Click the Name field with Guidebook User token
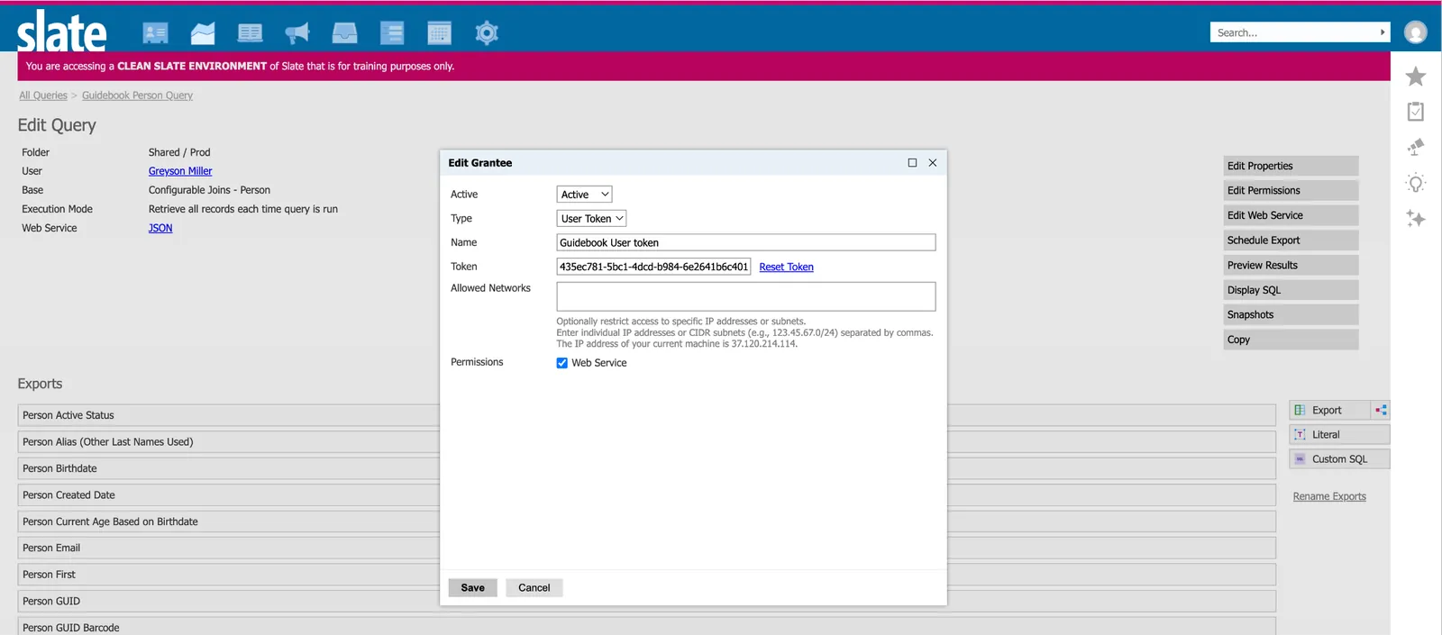 click(x=746, y=243)
